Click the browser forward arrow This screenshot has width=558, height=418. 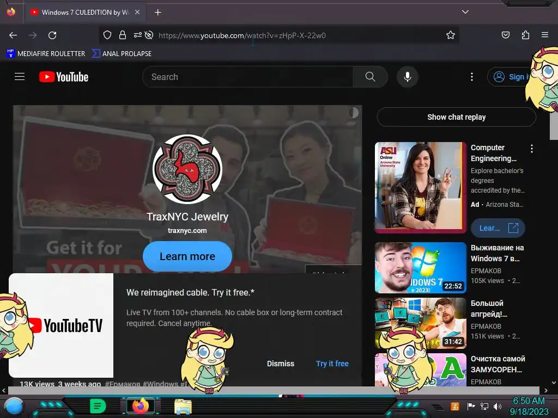[33, 35]
